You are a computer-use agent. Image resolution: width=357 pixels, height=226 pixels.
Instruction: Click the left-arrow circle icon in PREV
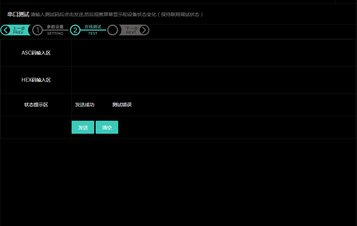click(5, 30)
